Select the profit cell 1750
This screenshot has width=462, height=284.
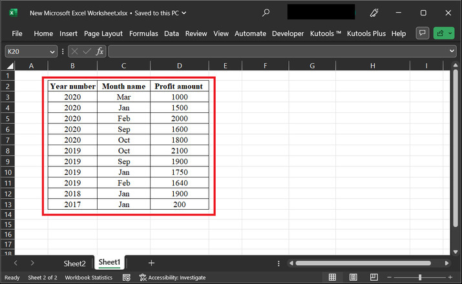[x=180, y=172]
